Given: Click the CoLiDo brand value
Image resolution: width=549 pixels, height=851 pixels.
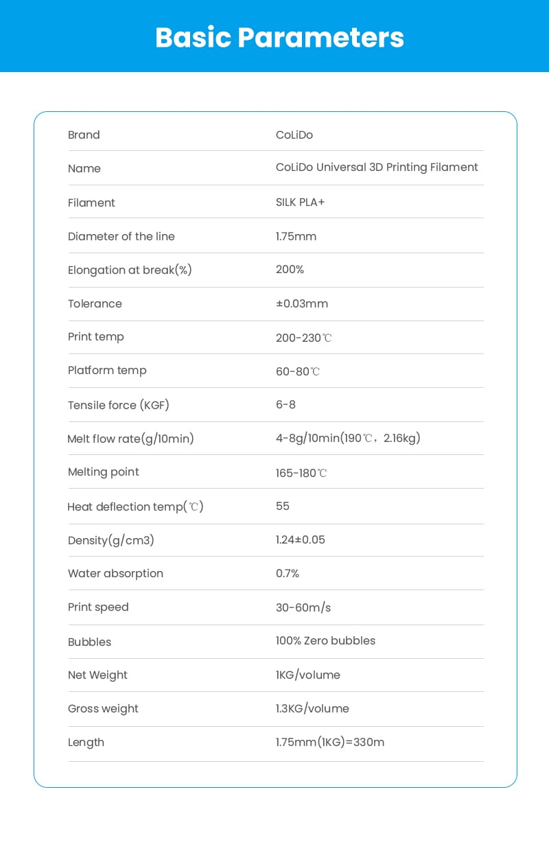Looking at the screenshot, I should (x=294, y=135).
